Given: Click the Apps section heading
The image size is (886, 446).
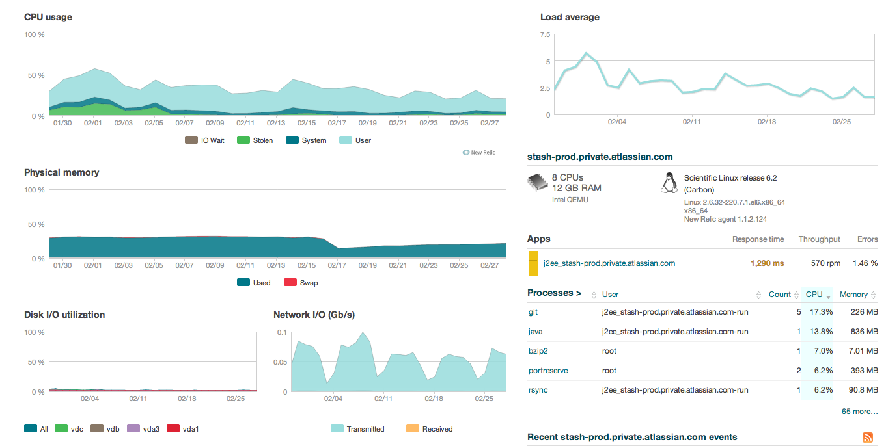Looking at the screenshot, I should 539,239.
